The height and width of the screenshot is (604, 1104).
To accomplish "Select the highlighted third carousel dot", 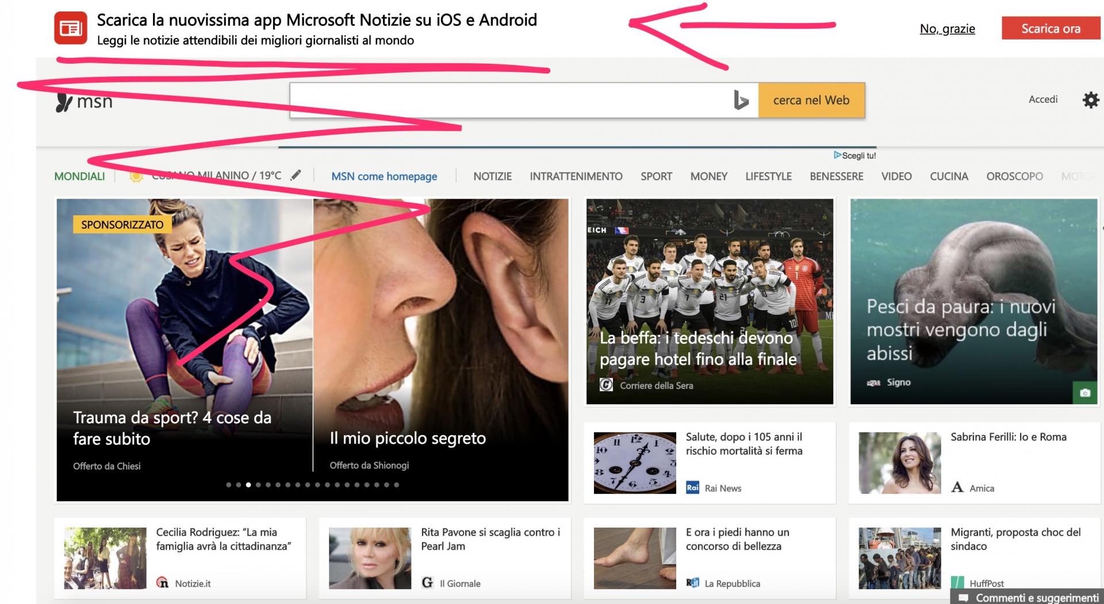I will click(x=248, y=485).
